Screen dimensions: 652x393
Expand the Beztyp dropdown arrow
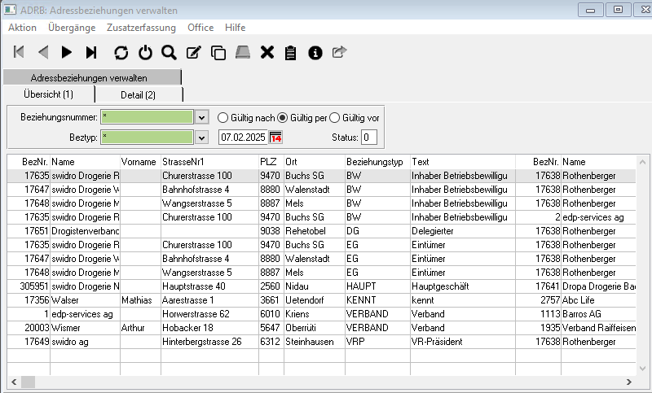(202, 137)
